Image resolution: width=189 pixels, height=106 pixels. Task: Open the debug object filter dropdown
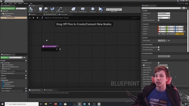(114, 9)
